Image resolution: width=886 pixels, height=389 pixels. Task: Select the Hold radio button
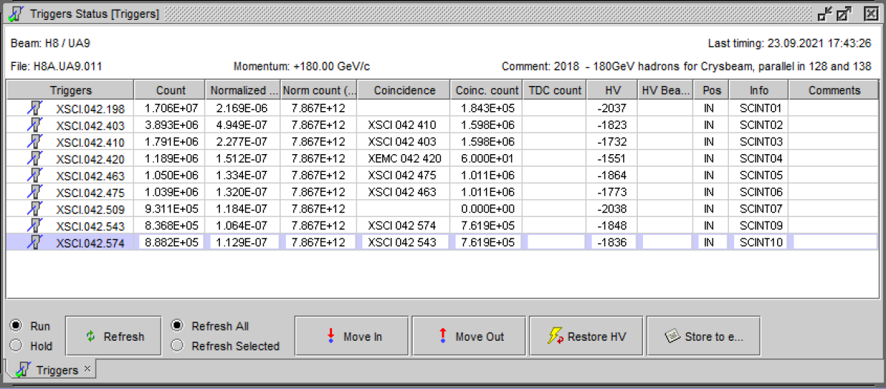coord(16,345)
